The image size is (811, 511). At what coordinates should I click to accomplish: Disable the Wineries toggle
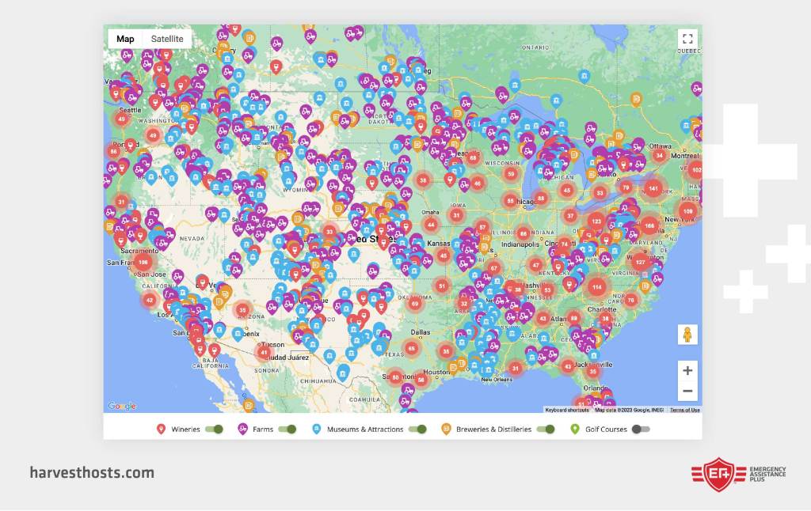(214, 430)
